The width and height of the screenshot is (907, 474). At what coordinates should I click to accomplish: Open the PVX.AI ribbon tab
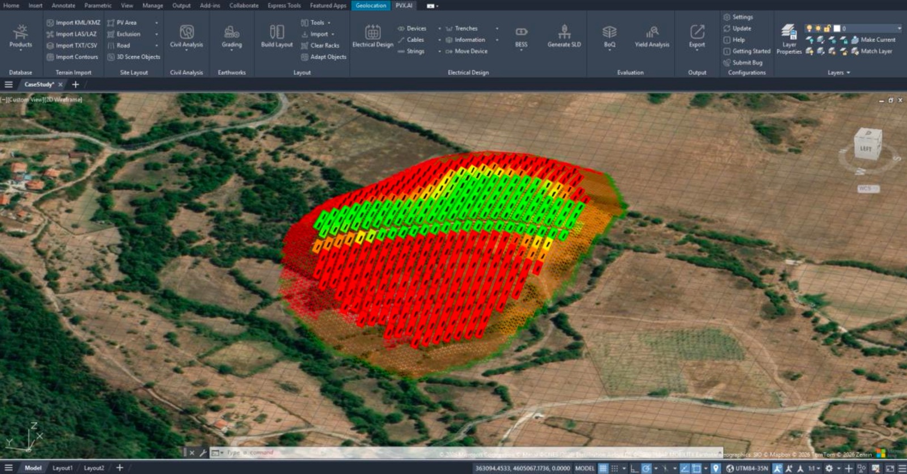[x=404, y=5]
